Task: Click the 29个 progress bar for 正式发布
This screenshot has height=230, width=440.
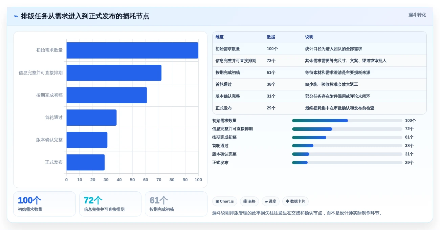Action: (347, 163)
